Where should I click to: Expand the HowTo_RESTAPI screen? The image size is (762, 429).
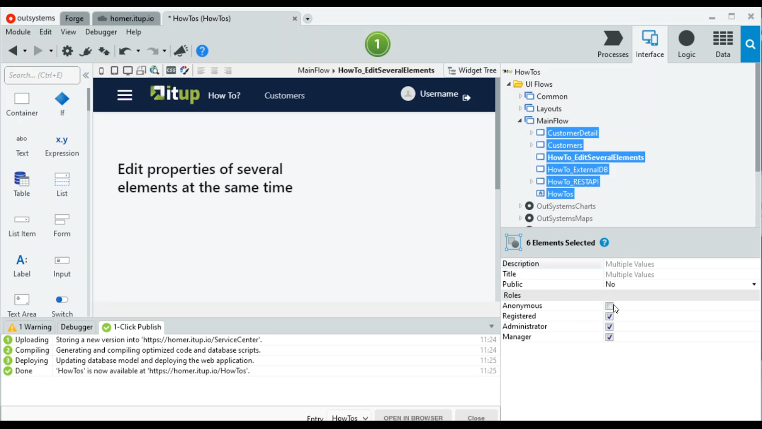pos(531,182)
